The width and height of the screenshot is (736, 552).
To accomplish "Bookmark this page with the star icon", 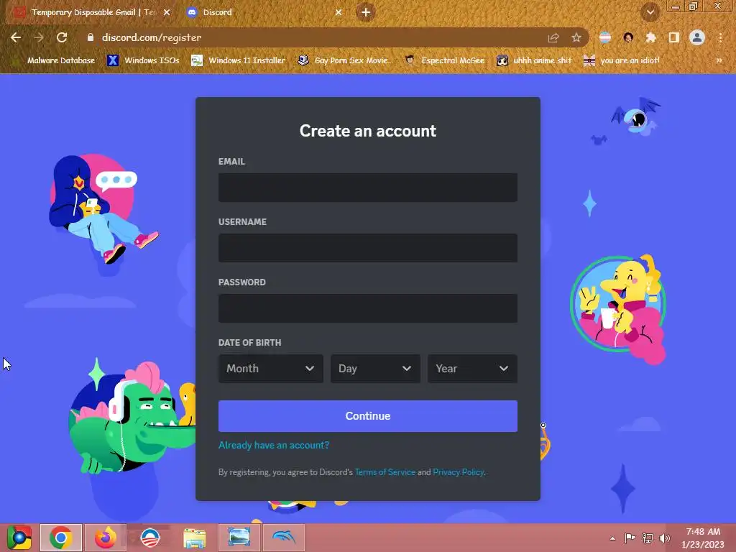I will click(x=576, y=37).
